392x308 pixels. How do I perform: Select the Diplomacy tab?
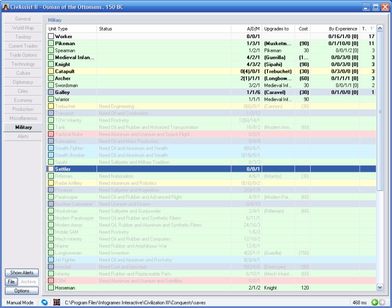[23, 82]
